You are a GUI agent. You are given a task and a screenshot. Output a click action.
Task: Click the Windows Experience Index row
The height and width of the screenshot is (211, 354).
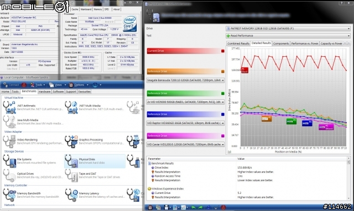(247, 189)
